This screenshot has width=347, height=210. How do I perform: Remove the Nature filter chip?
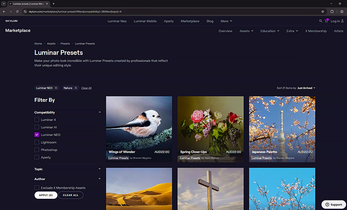tap(75, 88)
